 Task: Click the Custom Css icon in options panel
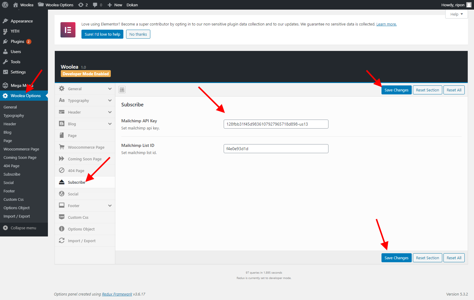point(62,217)
